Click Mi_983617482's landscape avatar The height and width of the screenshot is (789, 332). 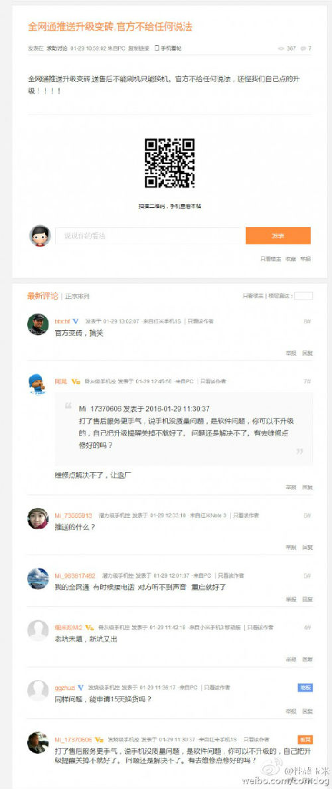pyautogui.click(x=38, y=578)
